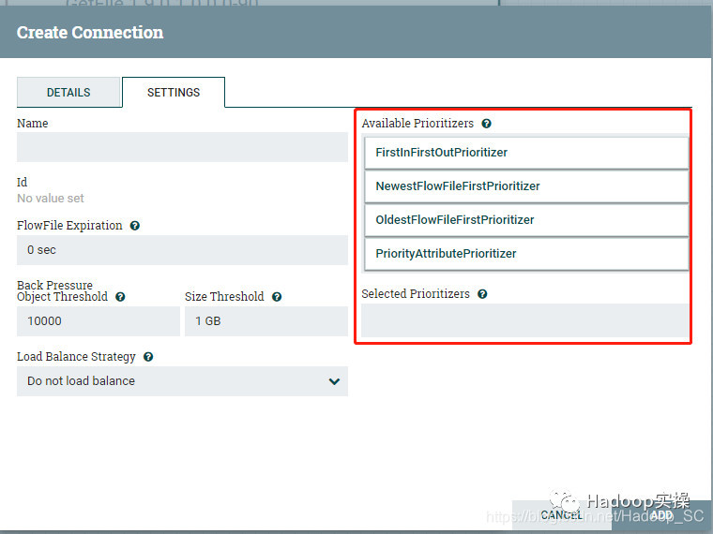Select OldestFlowFileFirstPrioritizer item
The image size is (713, 534).
click(x=526, y=220)
